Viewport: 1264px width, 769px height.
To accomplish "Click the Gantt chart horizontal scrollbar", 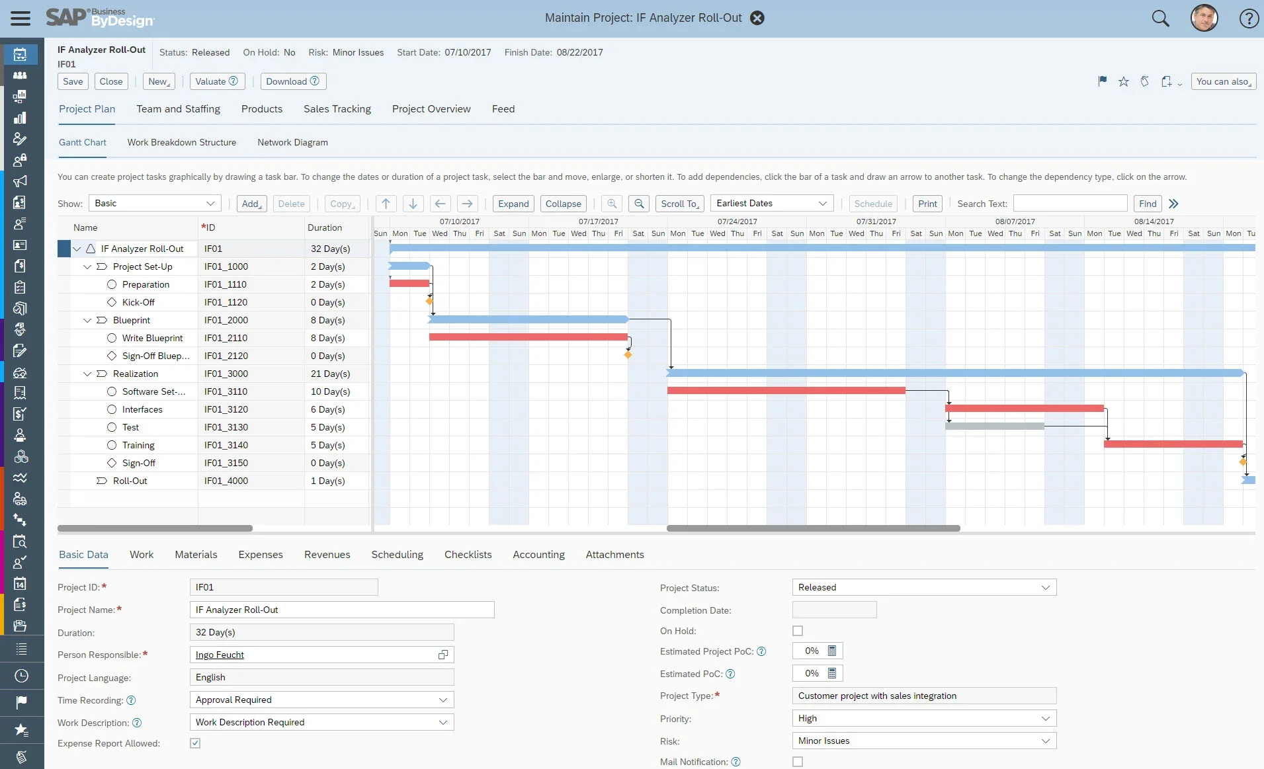I will tap(813, 528).
